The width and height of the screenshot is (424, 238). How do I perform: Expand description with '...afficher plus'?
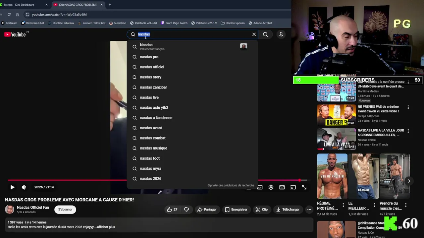pos(105,227)
